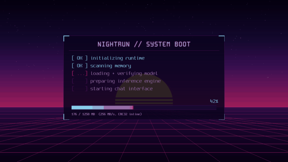The image size is (288, 162).
Task: Click the 'preparing inference engine' step
Action: pos(126,81)
